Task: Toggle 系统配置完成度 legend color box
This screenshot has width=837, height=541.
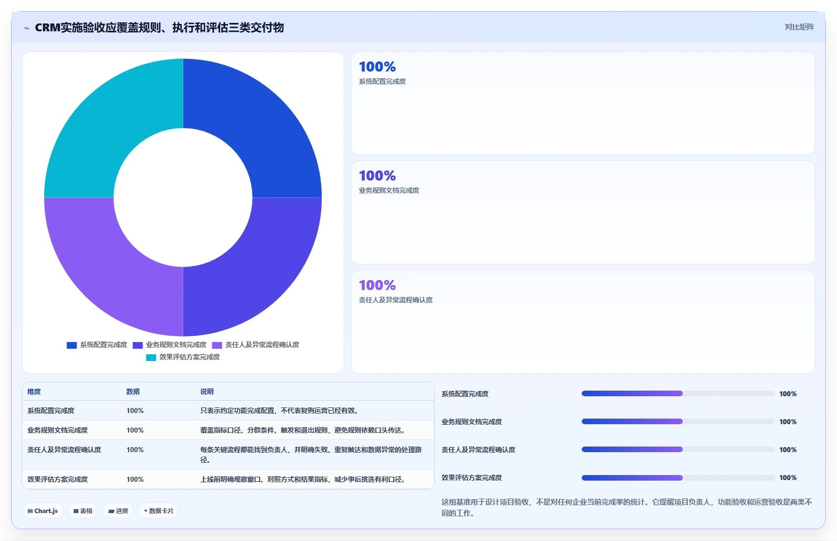Action: coord(72,345)
